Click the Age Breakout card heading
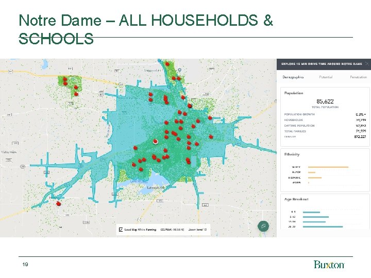This screenshot has width=371, height=278. [296, 199]
